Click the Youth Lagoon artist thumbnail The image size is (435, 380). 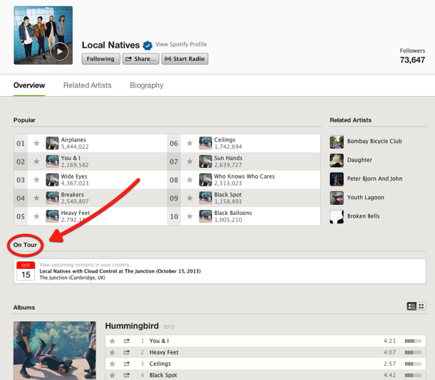pos(337,198)
